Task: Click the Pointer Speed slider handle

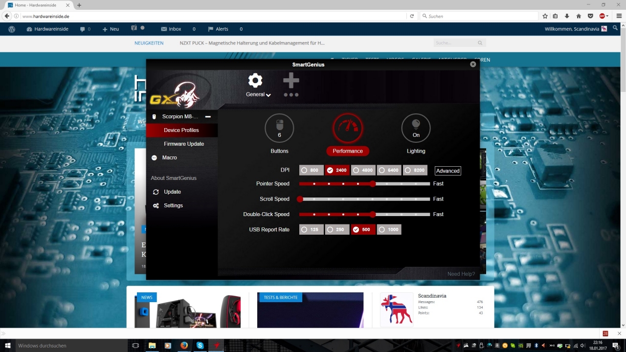Action: pos(373,184)
